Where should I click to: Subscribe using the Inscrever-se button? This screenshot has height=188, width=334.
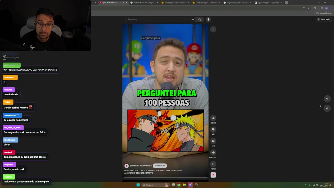[160, 166]
